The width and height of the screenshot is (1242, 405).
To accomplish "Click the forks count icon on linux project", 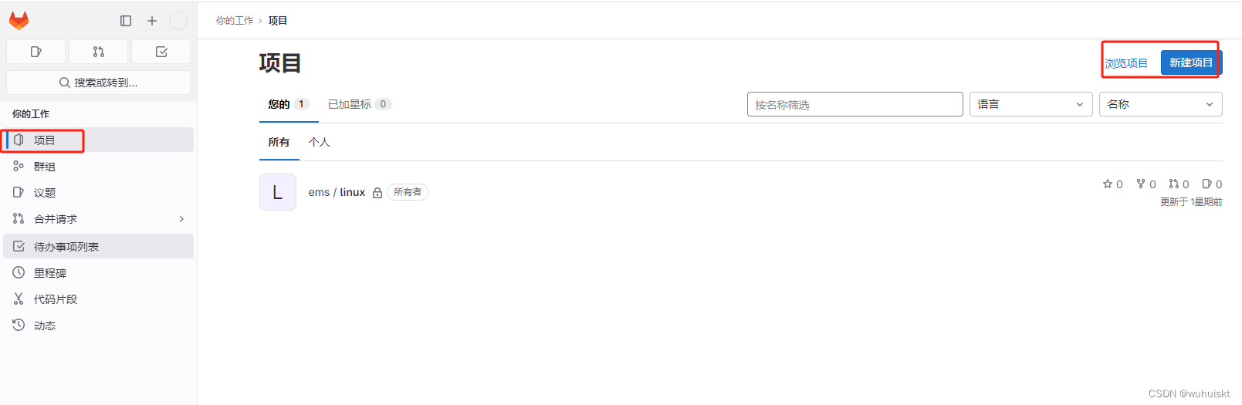I will 1141,184.
